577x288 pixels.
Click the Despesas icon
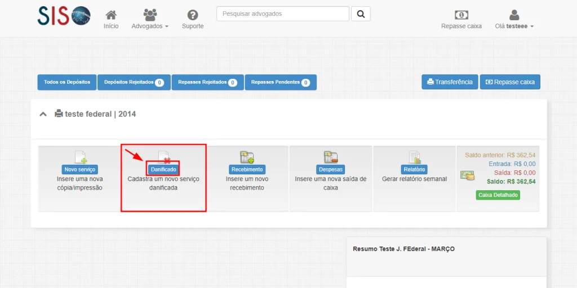pos(331,157)
